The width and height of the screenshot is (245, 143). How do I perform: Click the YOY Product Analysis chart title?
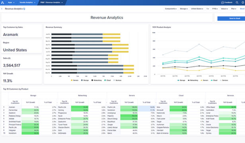coord(161,27)
